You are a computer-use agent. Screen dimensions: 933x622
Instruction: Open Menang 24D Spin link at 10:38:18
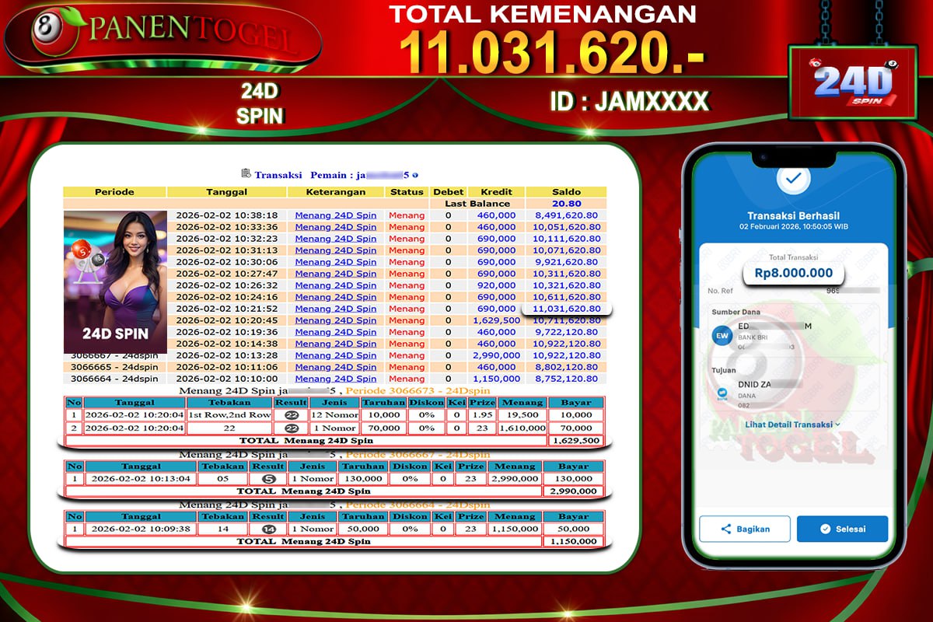click(x=335, y=215)
